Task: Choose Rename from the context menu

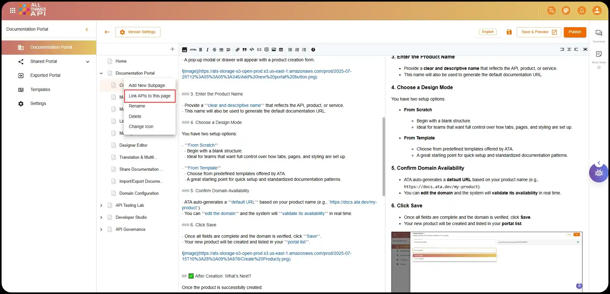Action: pos(137,106)
